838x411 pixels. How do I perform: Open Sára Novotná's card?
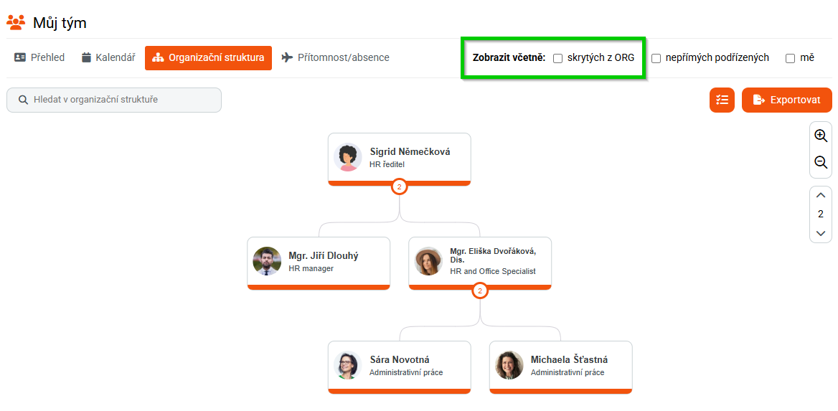(x=400, y=365)
